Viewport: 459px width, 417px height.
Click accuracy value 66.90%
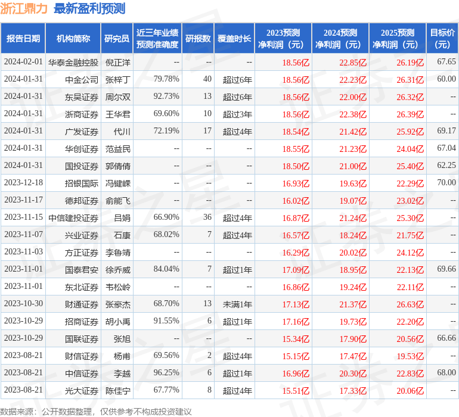pyautogui.click(x=166, y=217)
